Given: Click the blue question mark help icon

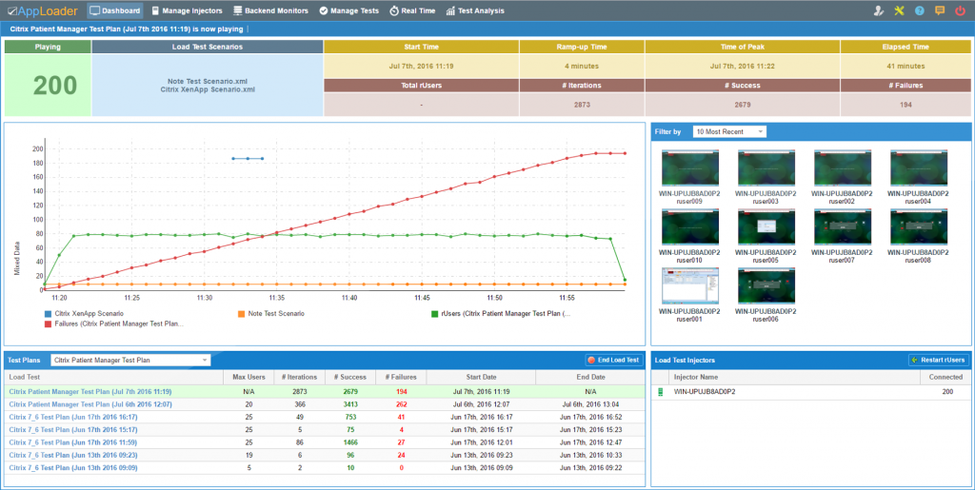Looking at the screenshot, I should coord(920,10).
